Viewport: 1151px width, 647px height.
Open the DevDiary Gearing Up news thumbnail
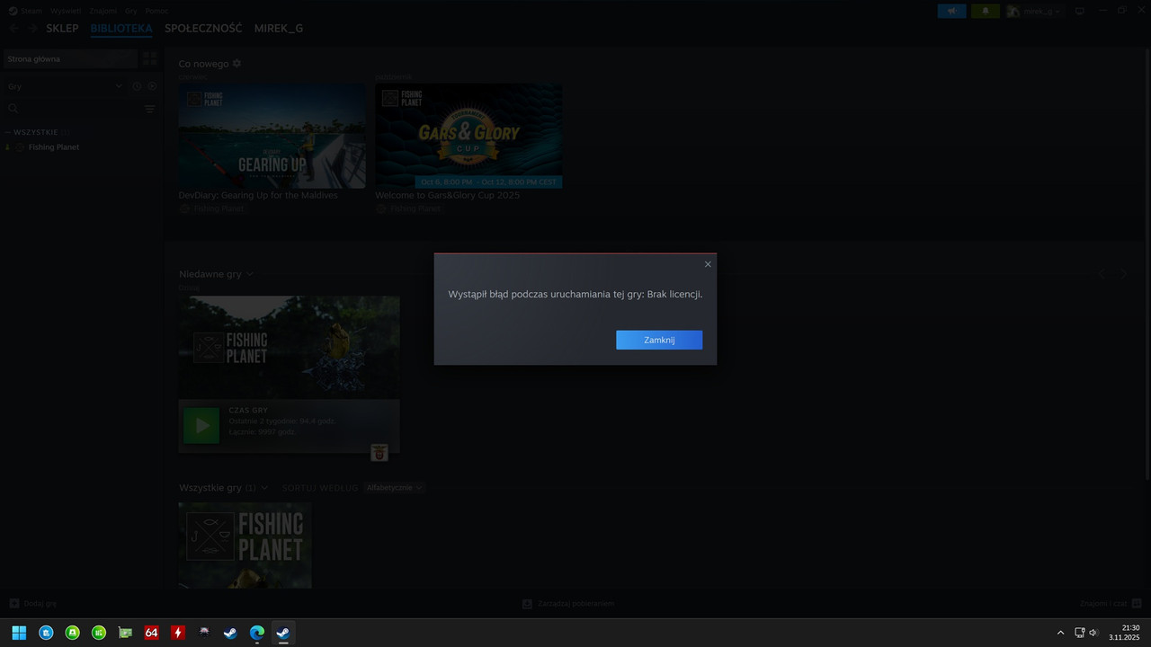point(272,136)
